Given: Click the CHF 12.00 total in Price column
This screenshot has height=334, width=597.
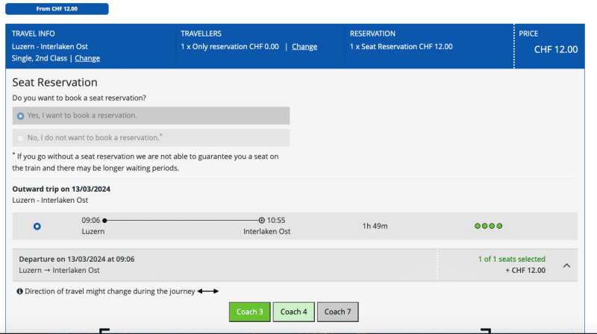Looking at the screenshot, I should tap(556, 50).
